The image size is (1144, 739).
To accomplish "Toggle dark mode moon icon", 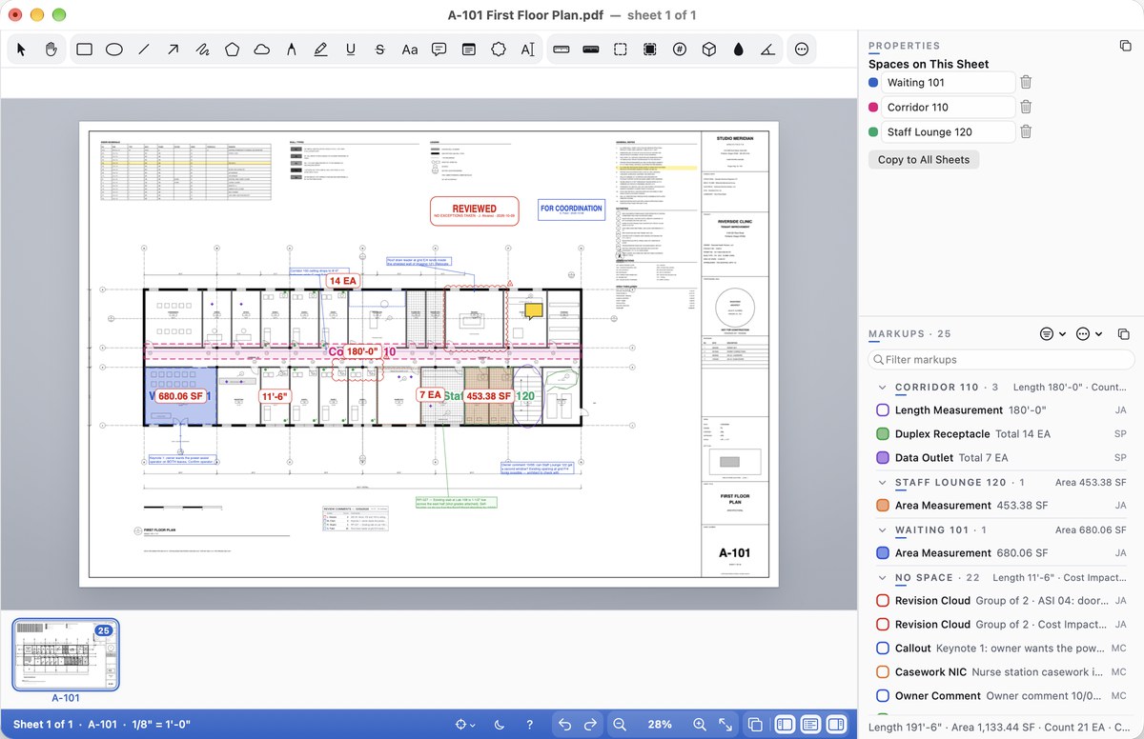I will click(x=500, y=725).
